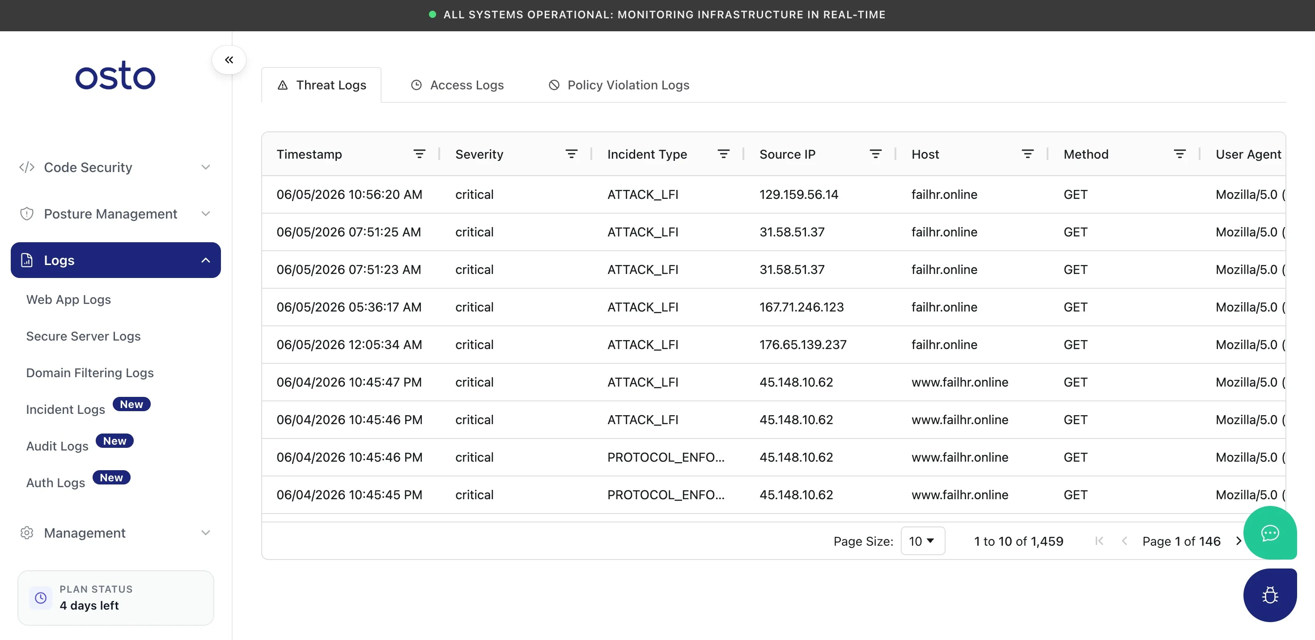This screenshot has width=1315, height=640.
Task: Sort by Timestamp column header
Action: (310, 154)
